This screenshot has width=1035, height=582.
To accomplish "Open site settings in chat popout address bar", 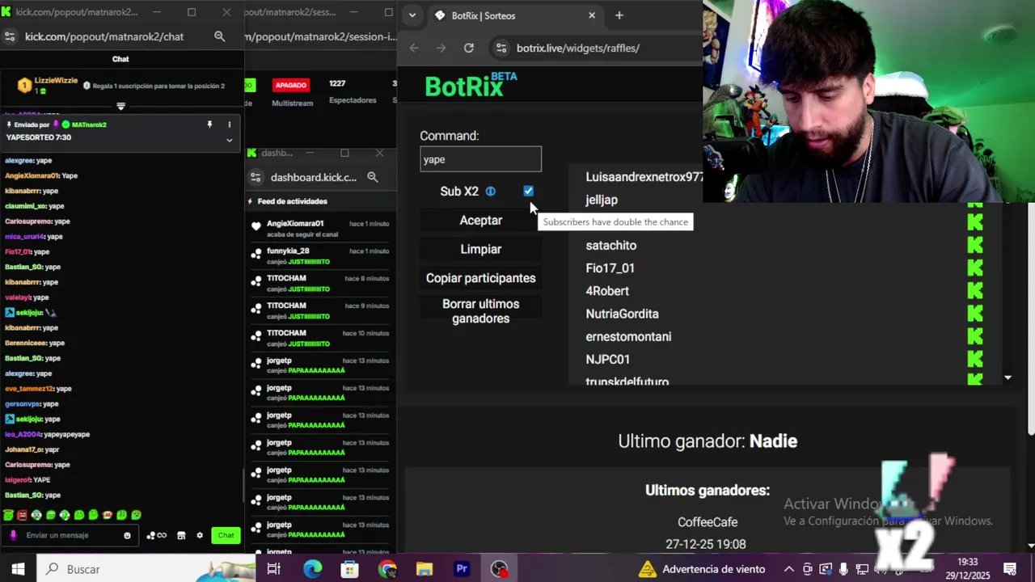I will coord(10,36).
